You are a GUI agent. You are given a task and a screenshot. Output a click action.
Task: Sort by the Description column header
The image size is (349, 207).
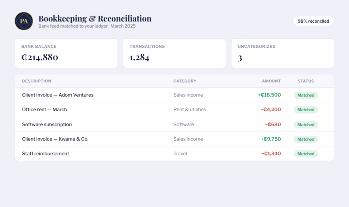click(x=37, y=81)
